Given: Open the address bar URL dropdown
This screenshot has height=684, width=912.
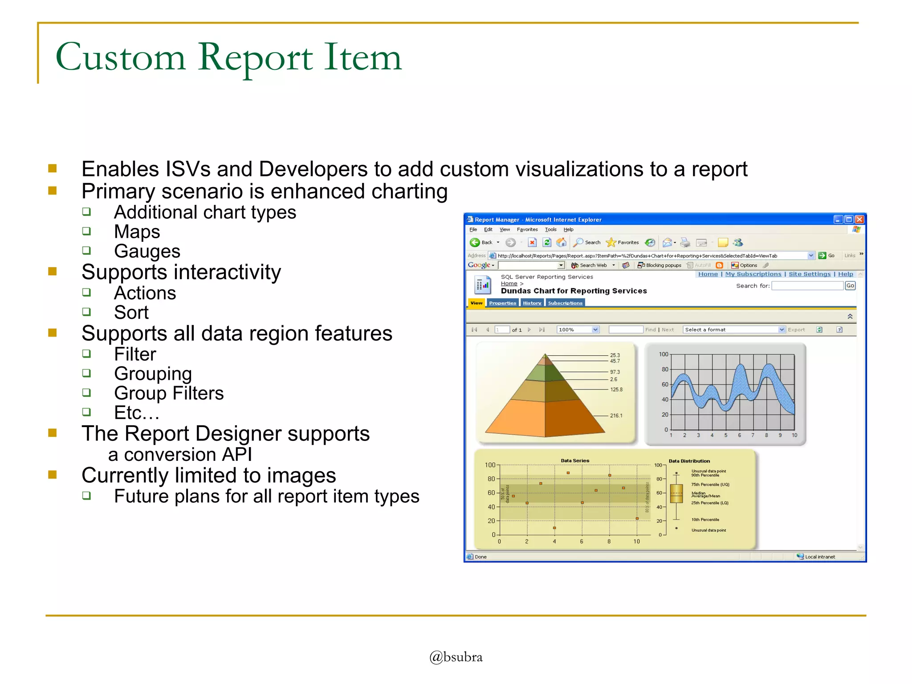Looking at the screenshot, I should tap(811, 256).
